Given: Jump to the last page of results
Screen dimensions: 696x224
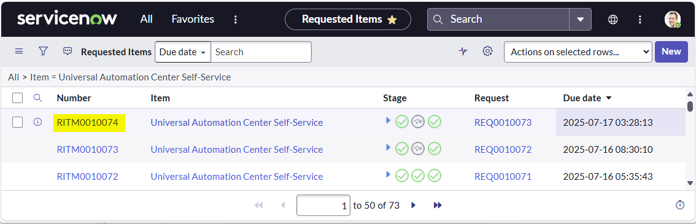Looking at the screenshot, I should pos(438,205).
